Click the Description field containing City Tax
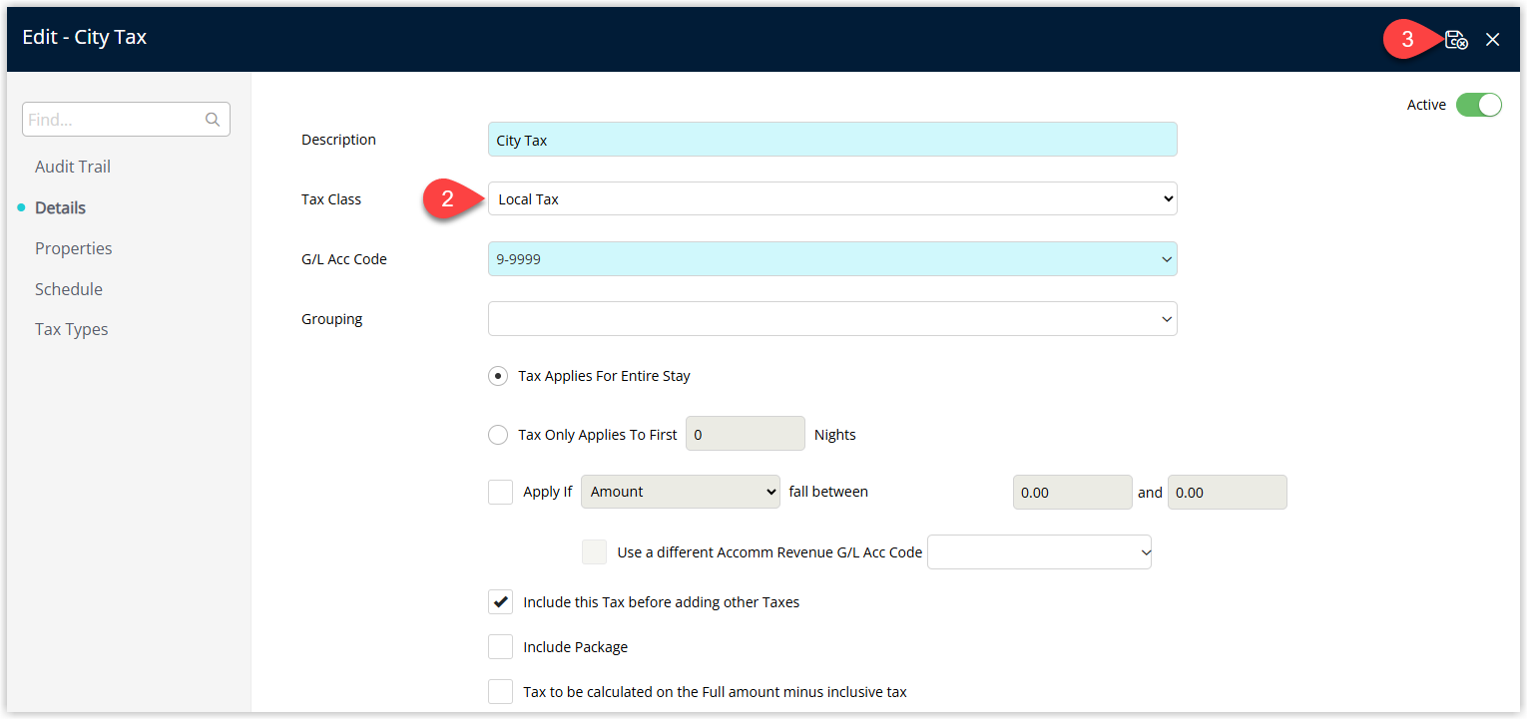The height and width of the screenshot is (720, 1528). pos(832,140)
